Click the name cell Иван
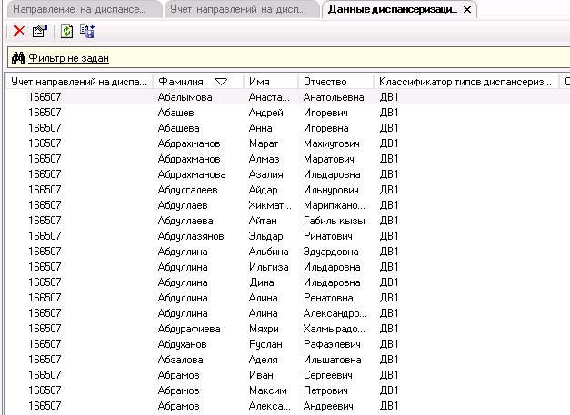570x415 pixels. (x=261, y=375)
